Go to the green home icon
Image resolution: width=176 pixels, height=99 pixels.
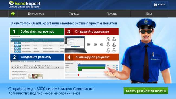(13, 14)
